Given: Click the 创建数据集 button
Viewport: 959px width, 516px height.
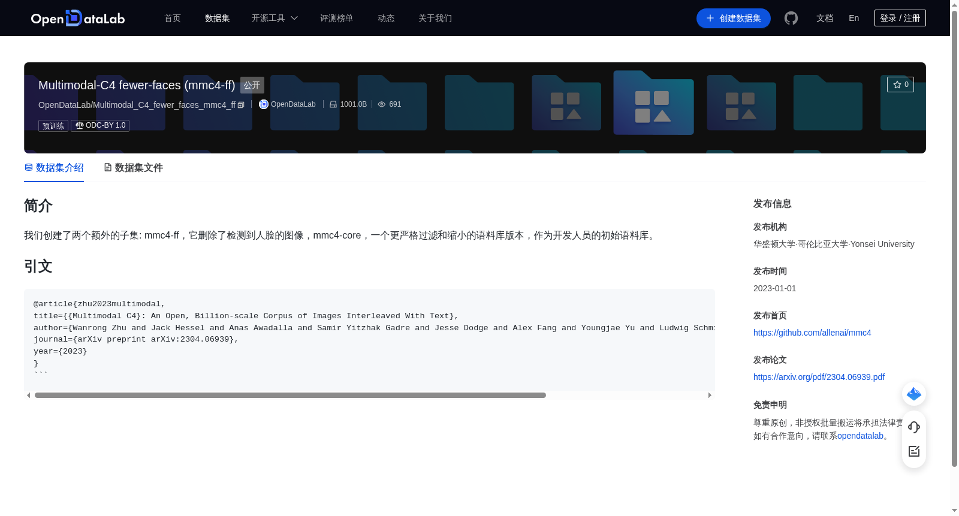Looking at the screenshot, I should point(734,18).
